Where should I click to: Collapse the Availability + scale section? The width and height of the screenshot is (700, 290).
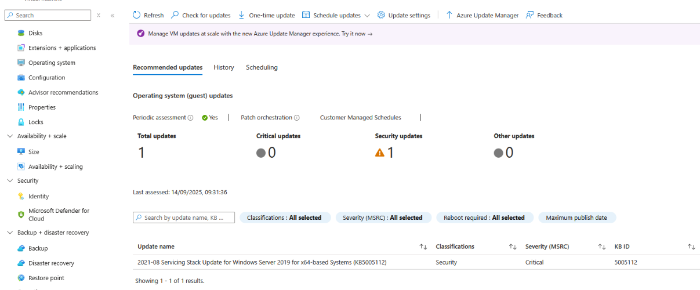9,136
